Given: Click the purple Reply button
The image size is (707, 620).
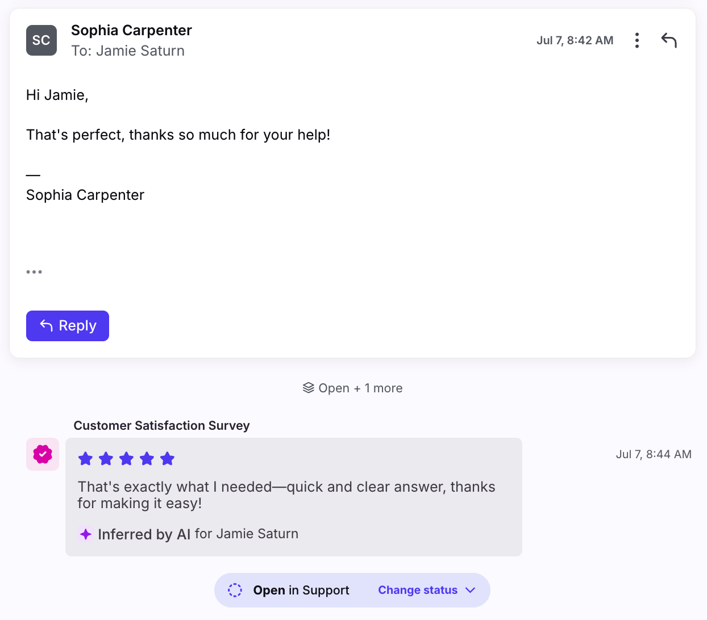Looking at the screenshot, I should point(68,326).
